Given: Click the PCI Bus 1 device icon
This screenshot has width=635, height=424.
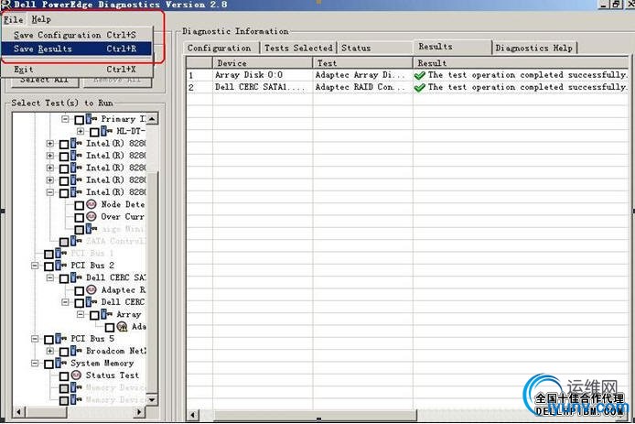Looking at the screenshot, I should (61, 254).
